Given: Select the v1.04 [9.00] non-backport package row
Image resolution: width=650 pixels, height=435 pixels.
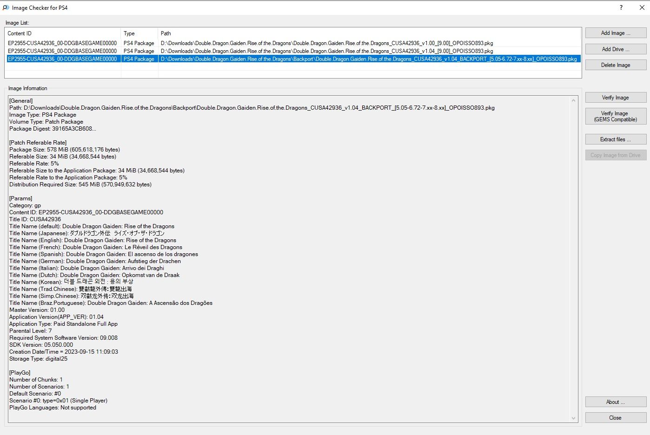Looking at the screenshot, I should (x=326, y=51).
